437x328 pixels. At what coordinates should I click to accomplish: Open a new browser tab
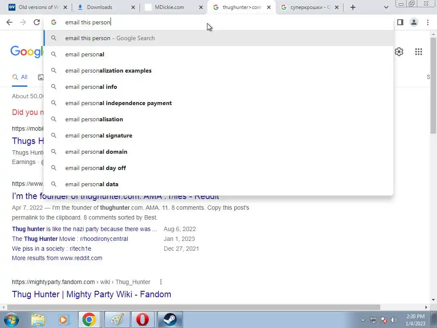[353, 7]
